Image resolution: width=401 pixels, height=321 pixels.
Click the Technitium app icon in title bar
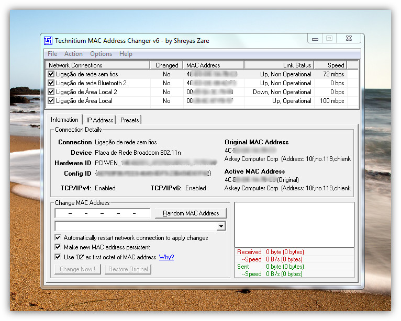tap(48, 41)
